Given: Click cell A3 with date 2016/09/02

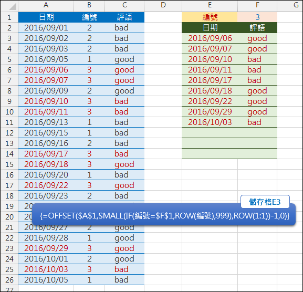Looking at the screenshot, I should (x=46, y=38).
